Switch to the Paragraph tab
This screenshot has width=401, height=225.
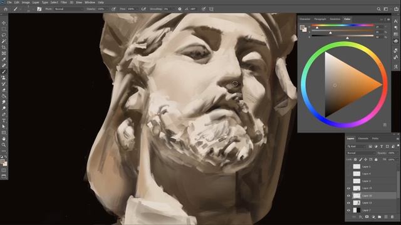coord(320,19)
